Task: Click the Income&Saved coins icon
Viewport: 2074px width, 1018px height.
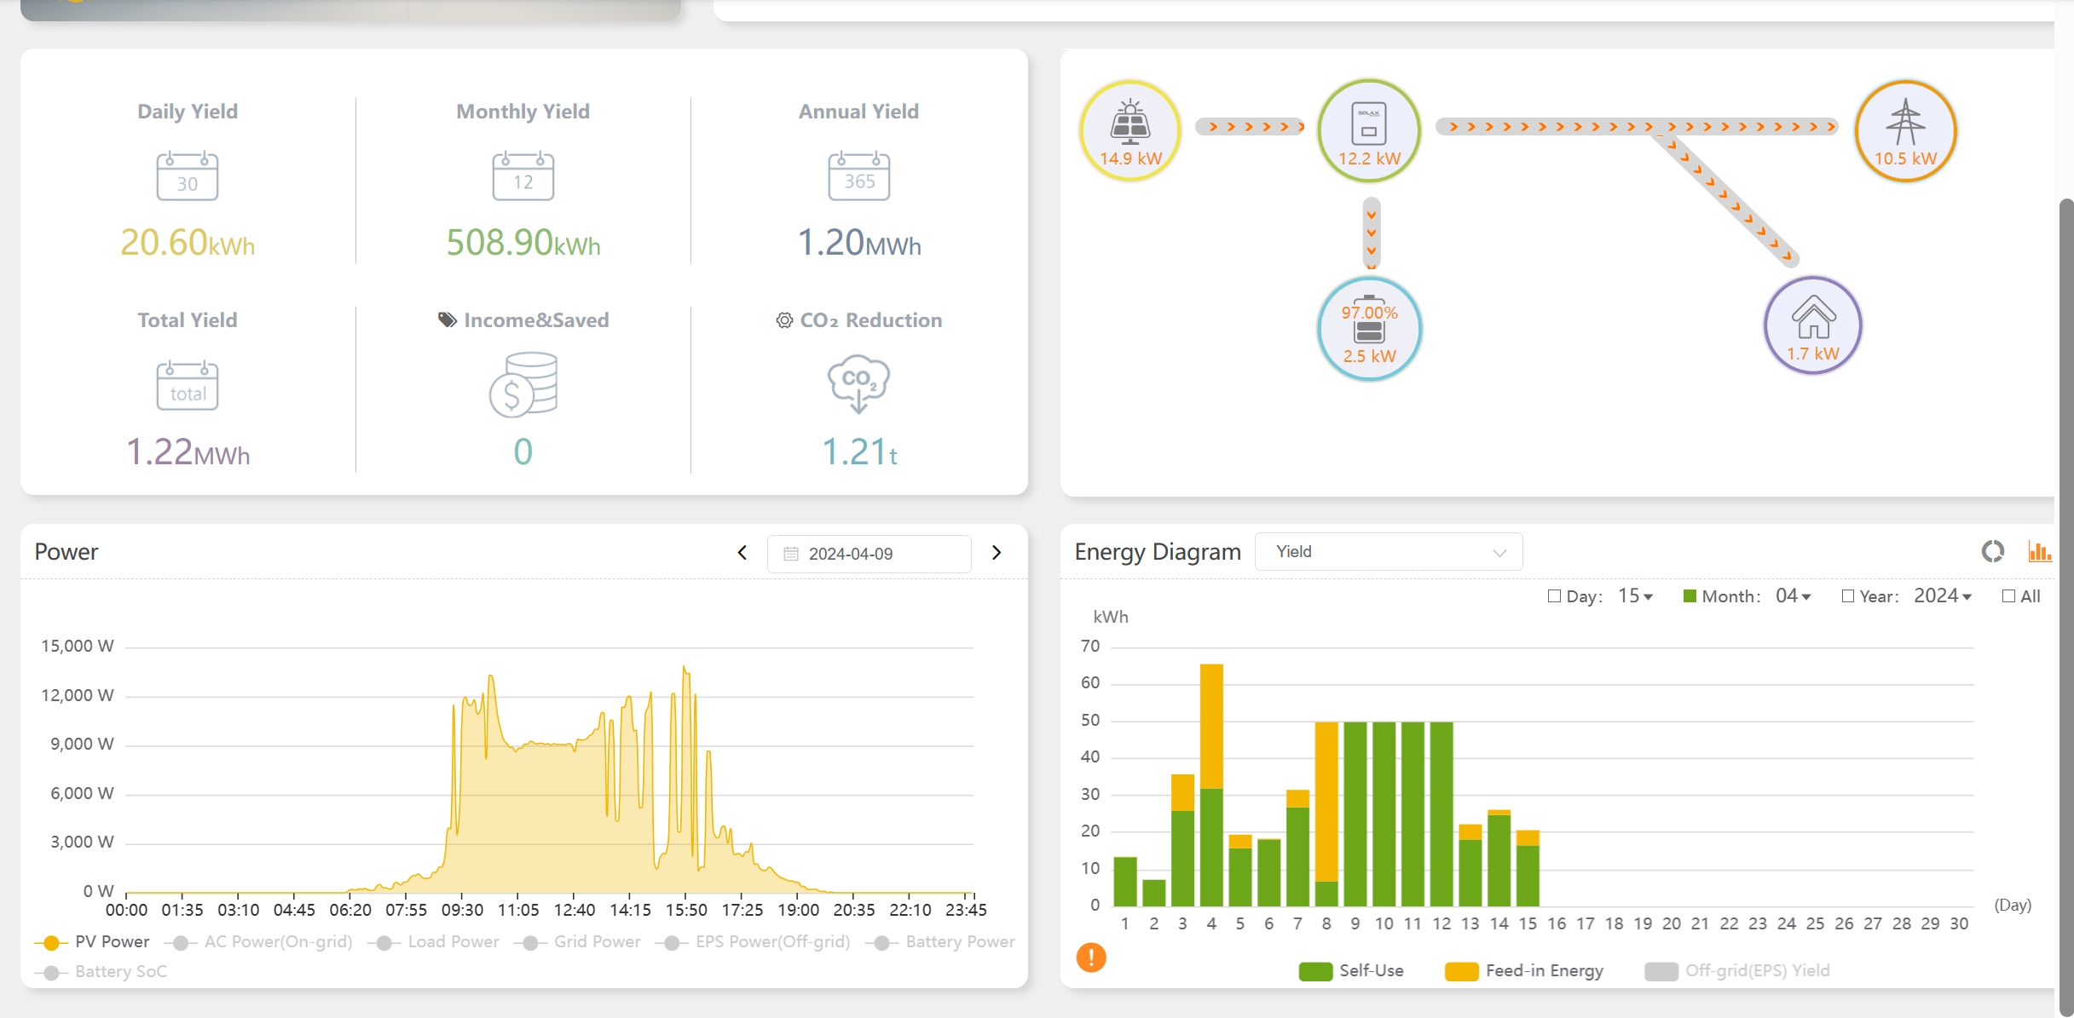Action: [523, 384]
